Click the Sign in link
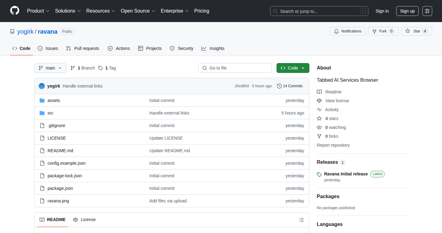442x233 pixels. point(382,11)
